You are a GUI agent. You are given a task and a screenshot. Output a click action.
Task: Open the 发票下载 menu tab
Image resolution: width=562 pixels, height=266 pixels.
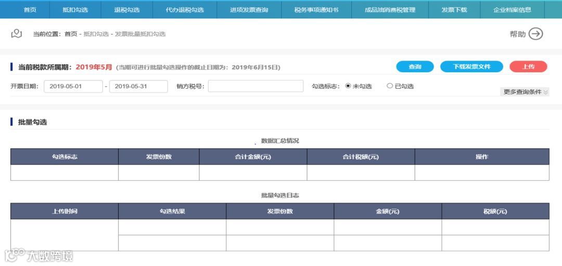(454, 10)
